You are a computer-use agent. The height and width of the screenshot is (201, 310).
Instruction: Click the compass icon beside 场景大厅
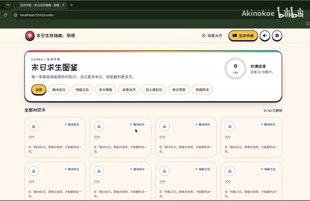(x=204, y=36)
